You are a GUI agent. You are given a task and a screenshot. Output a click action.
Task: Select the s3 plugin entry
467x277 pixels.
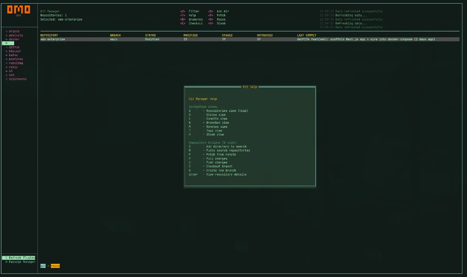10,71
